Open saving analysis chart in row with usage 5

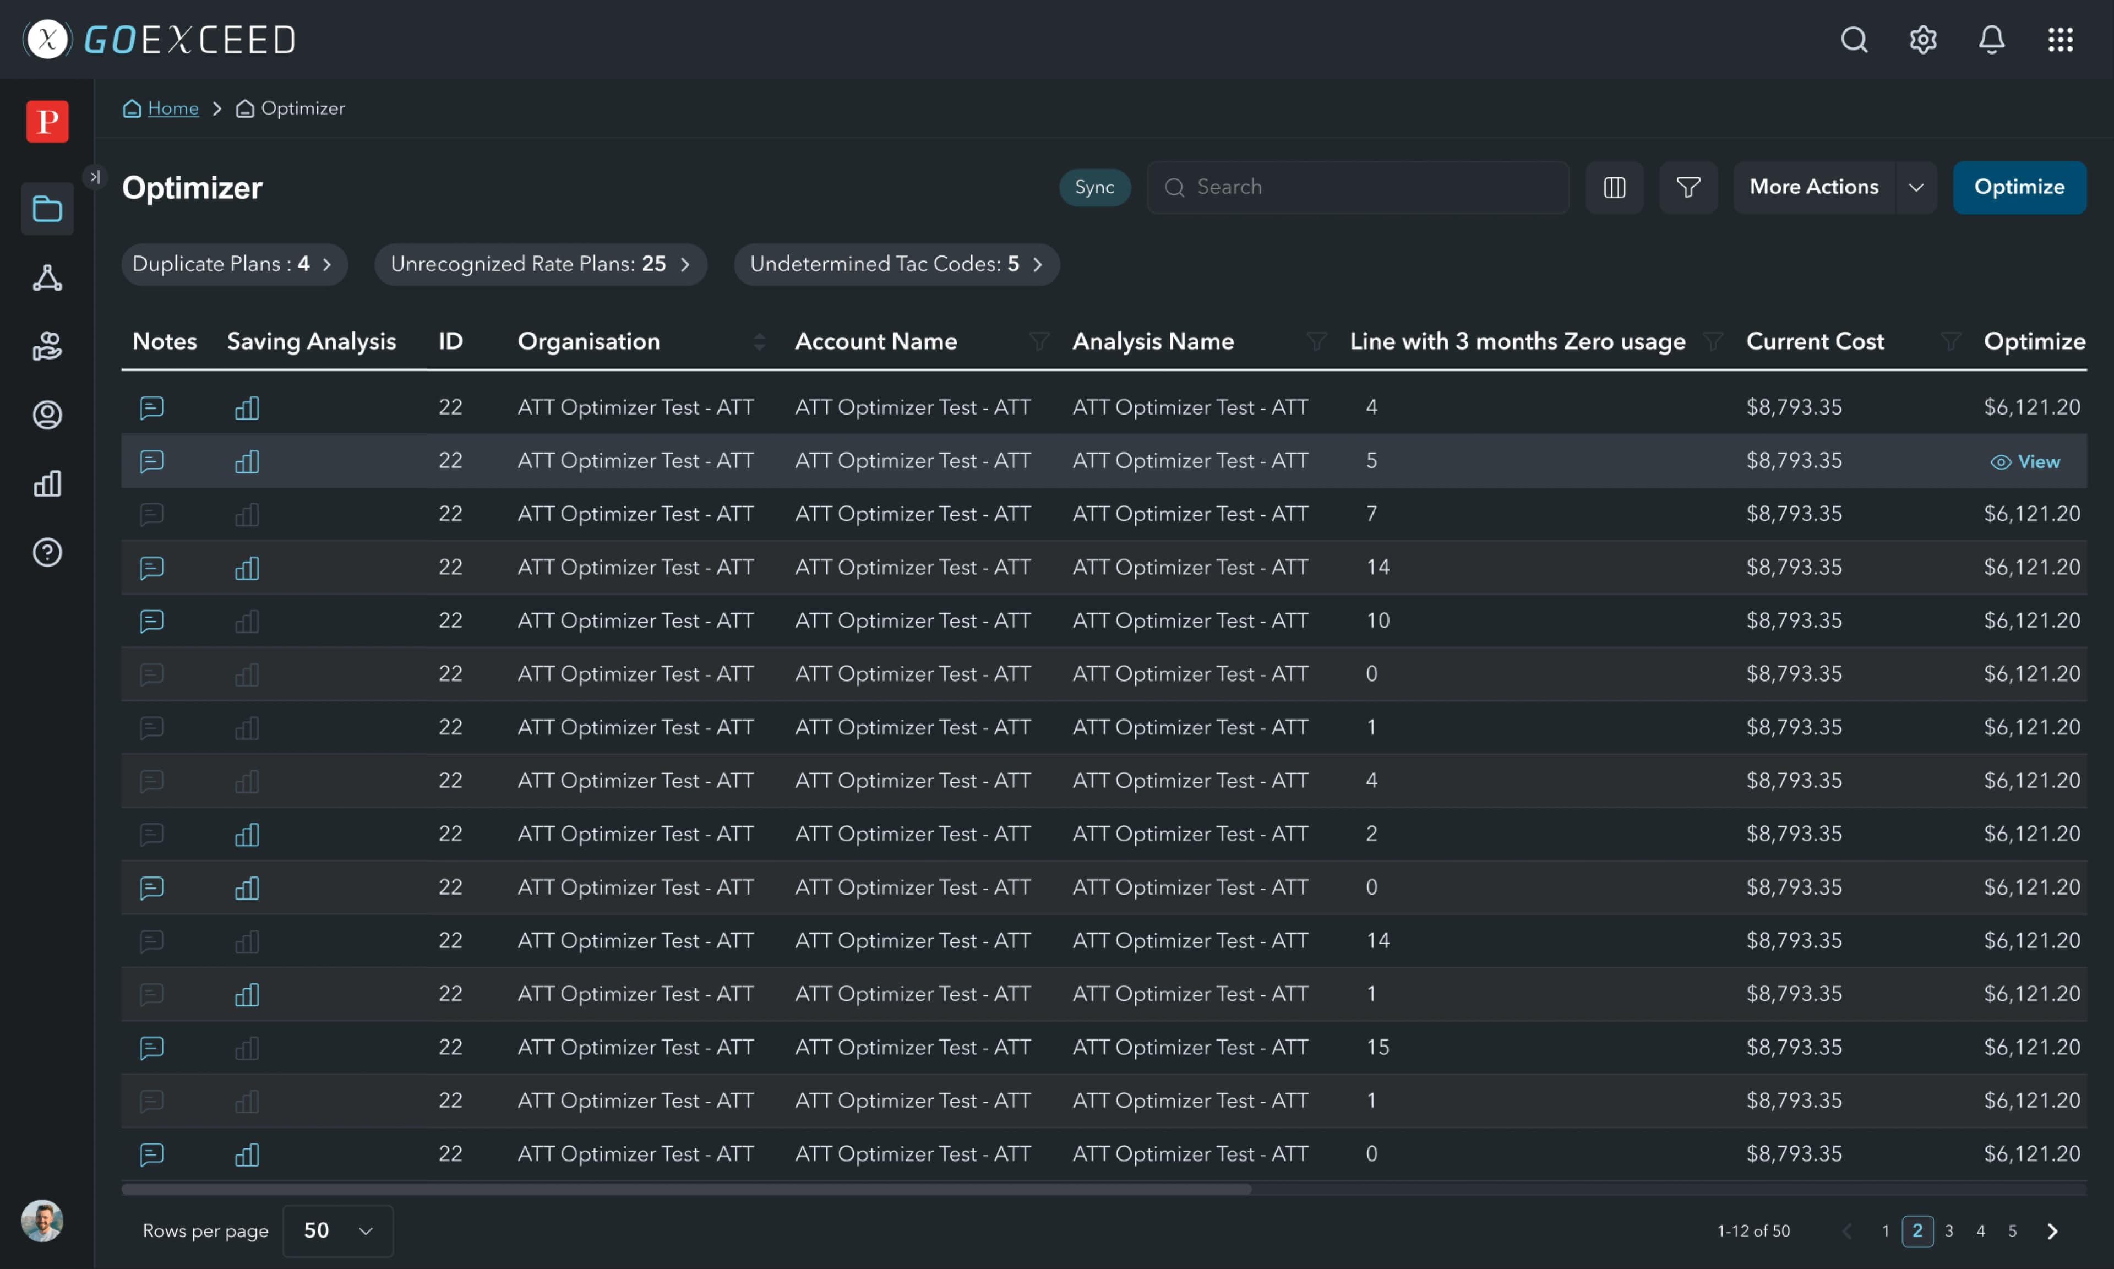247,462
